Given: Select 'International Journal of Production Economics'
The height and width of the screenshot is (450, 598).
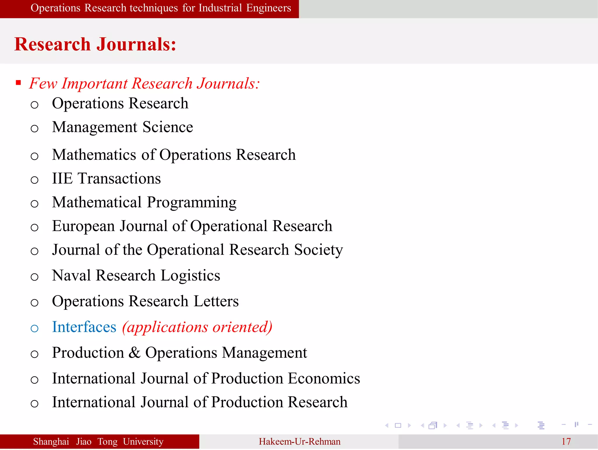Looking at the screenshot, I should tap(206, 378).
